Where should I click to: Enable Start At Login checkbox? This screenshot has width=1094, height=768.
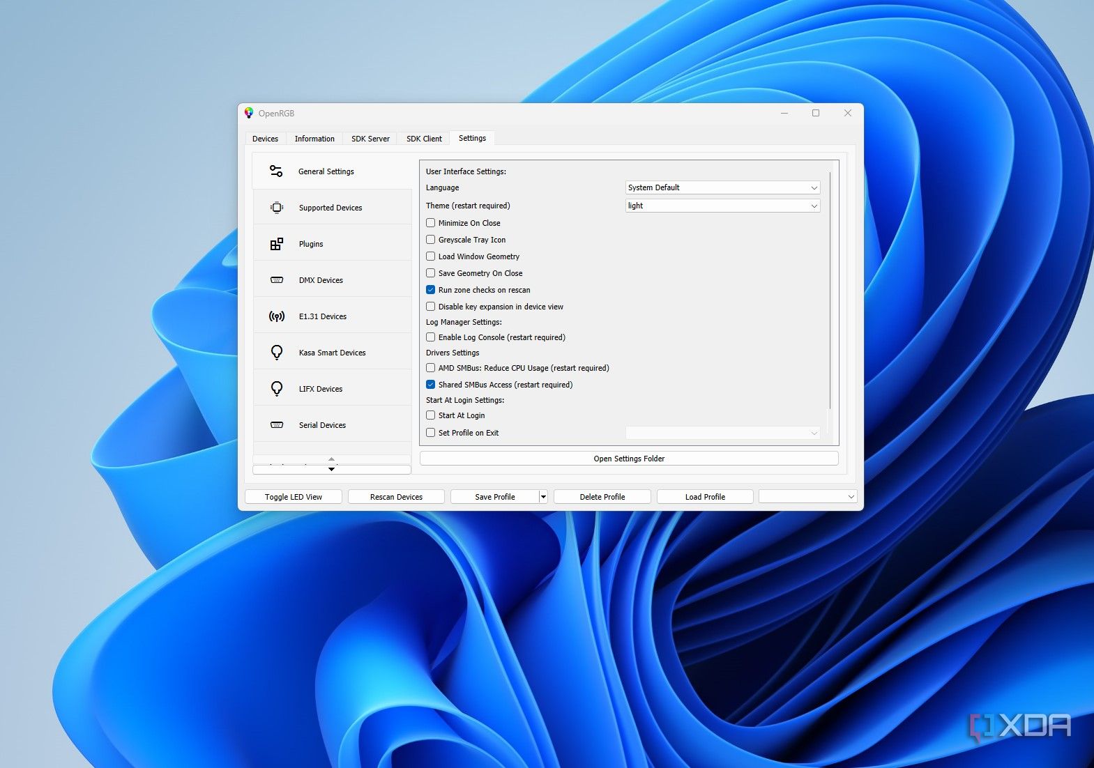(x=431, y=415)
